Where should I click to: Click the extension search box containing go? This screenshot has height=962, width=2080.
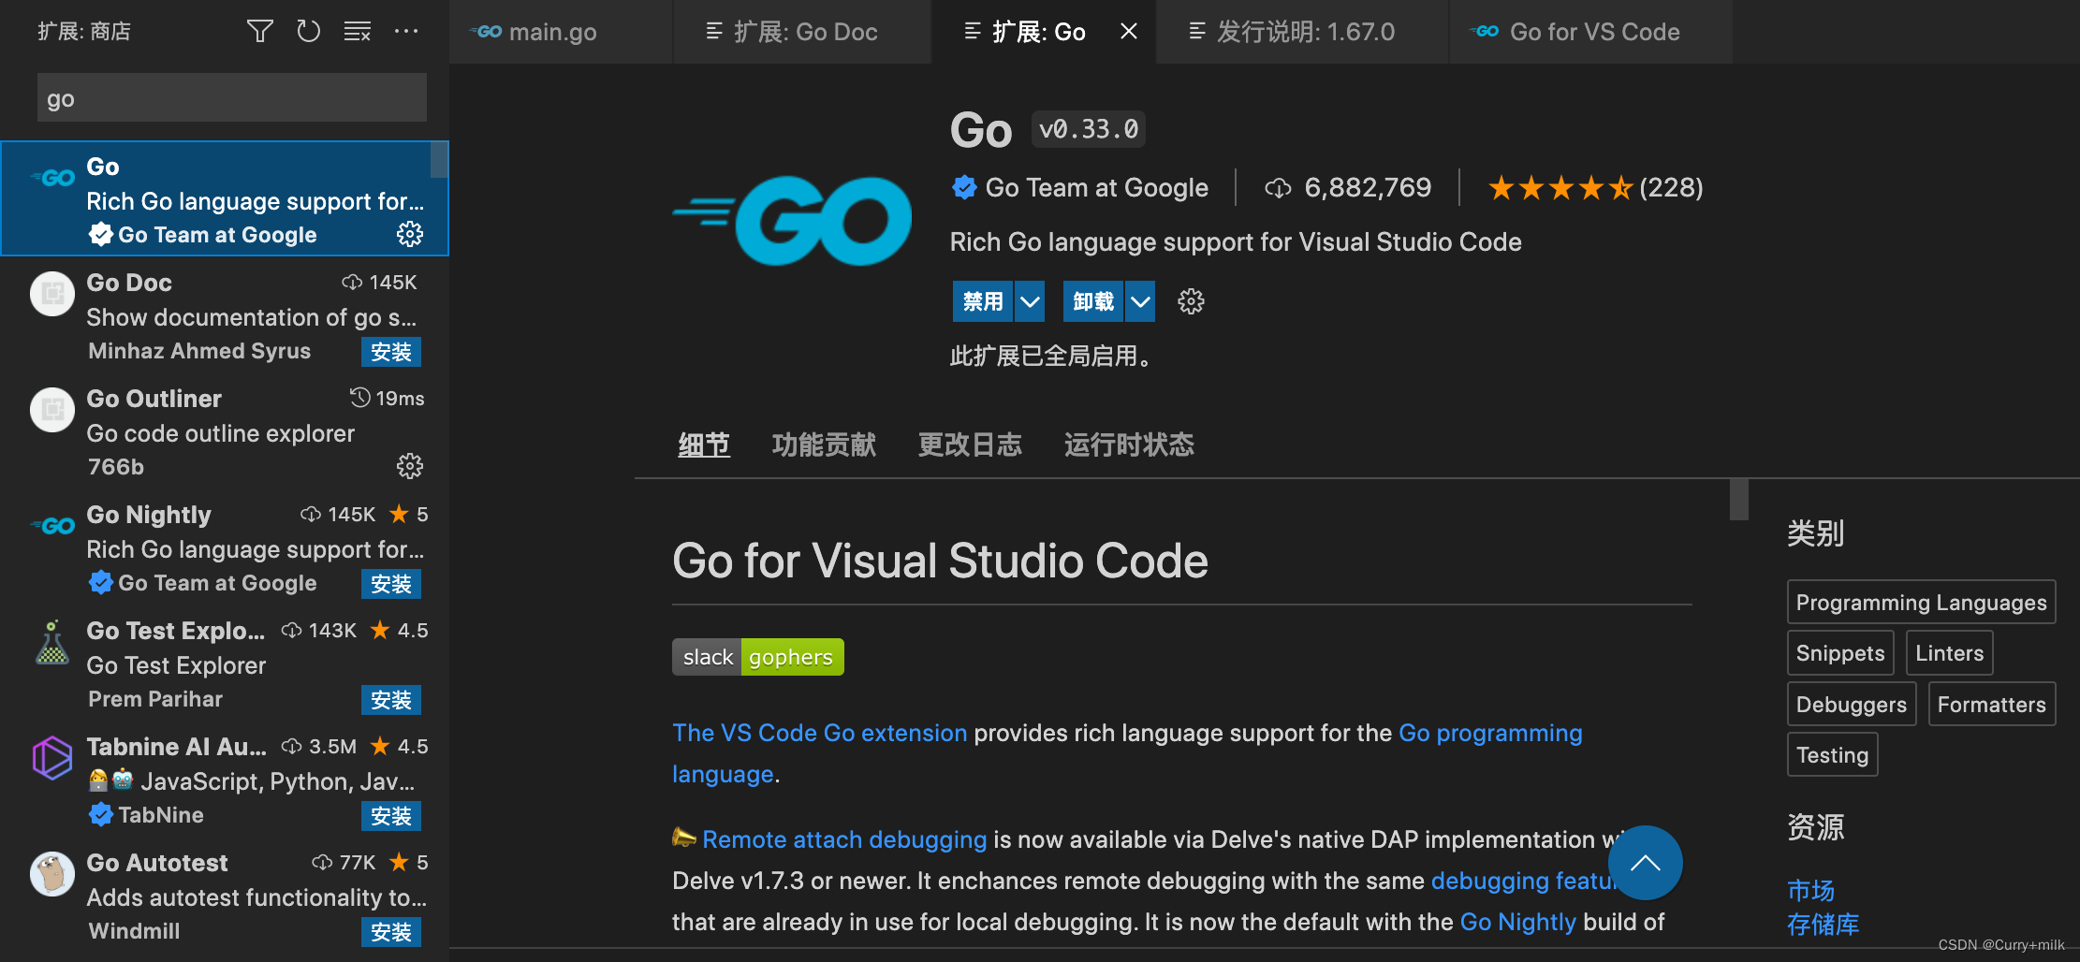pos(232,97)
